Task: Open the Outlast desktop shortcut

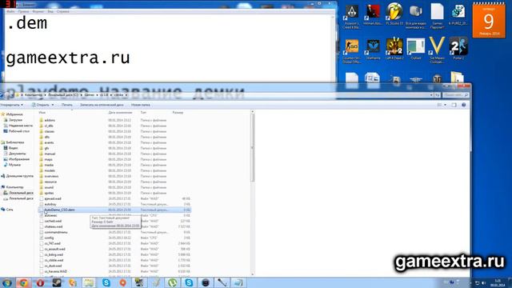Action: point(416,49)
